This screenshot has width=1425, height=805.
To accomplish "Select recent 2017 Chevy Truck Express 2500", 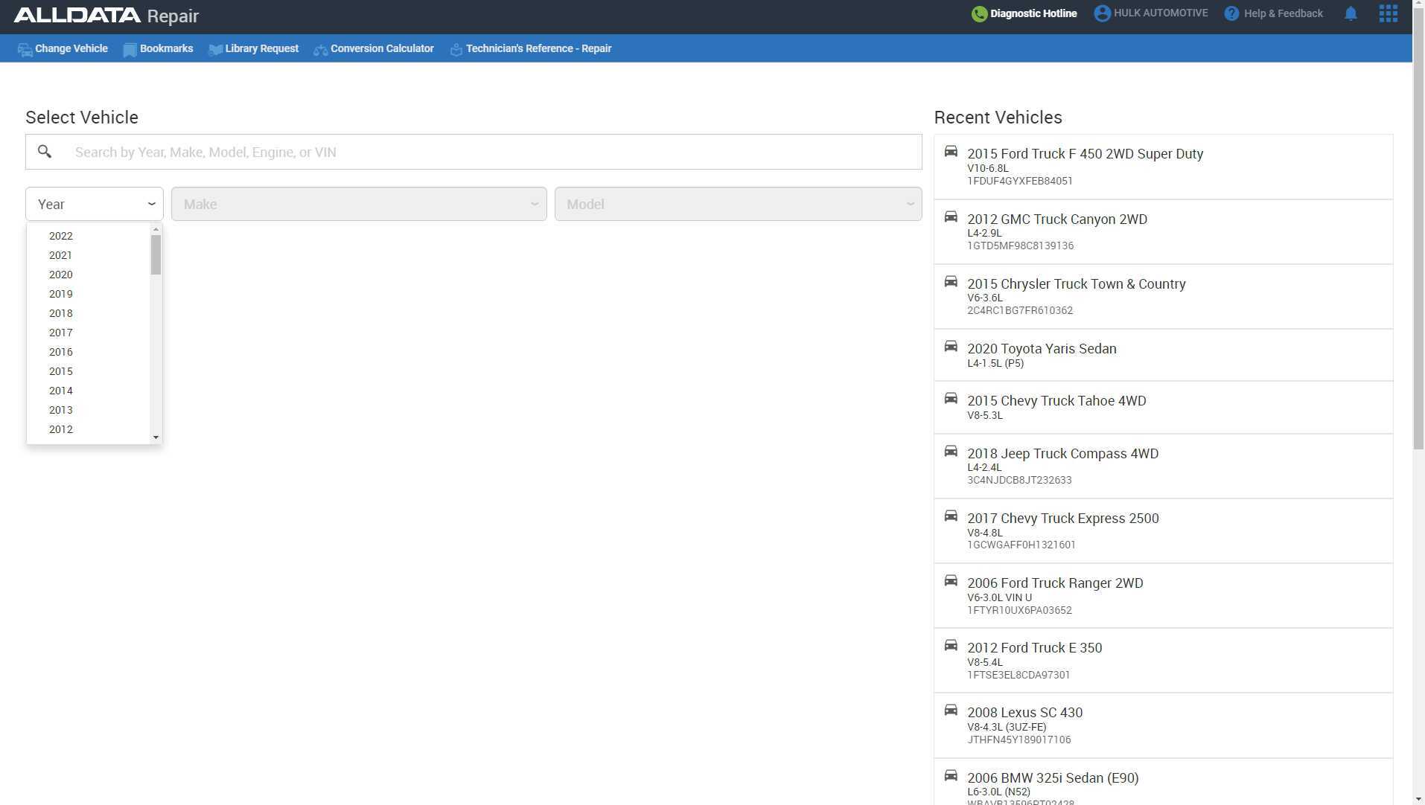I will click(1164, 531).
